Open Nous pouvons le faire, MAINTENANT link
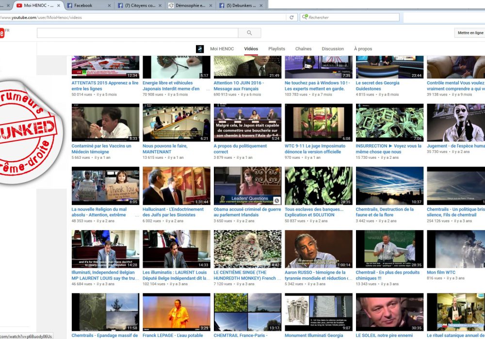Viewport: 485px width, 339px height. point(165,149)
